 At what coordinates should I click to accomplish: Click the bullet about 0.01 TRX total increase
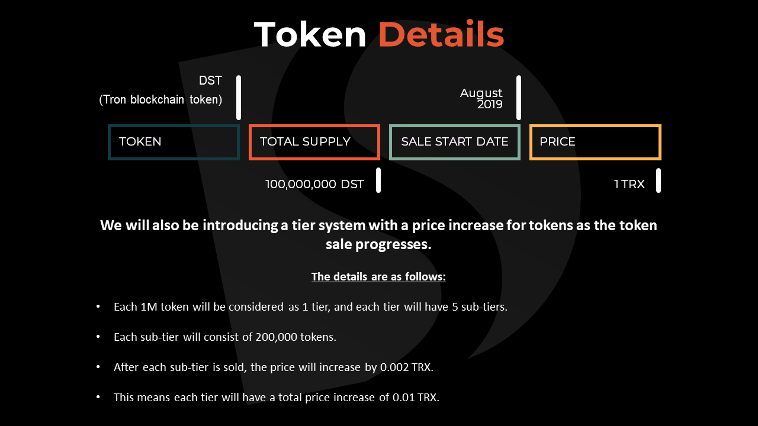277,398
